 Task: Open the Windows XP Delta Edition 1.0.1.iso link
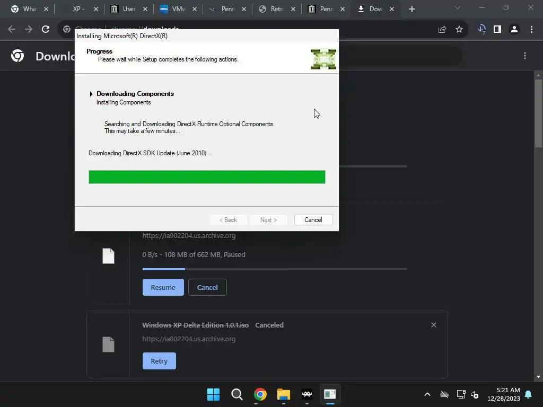coord(195,325)
